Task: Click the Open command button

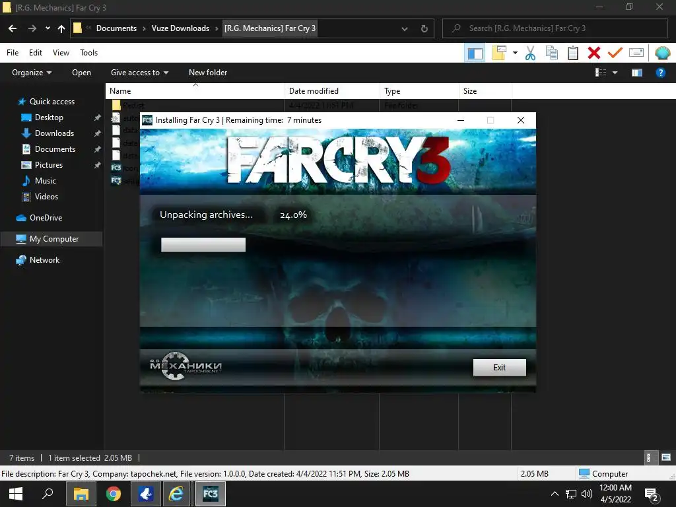Action: [81, 73]
